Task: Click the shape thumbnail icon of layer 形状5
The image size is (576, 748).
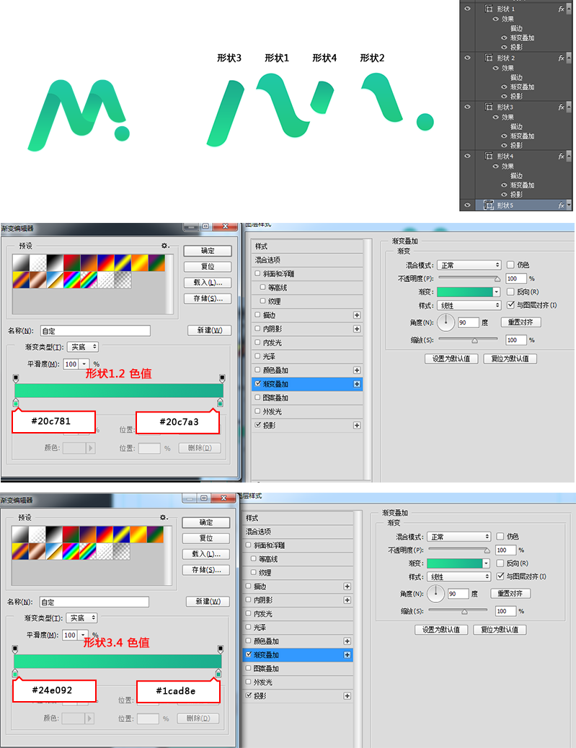Action: coord(489,205)
